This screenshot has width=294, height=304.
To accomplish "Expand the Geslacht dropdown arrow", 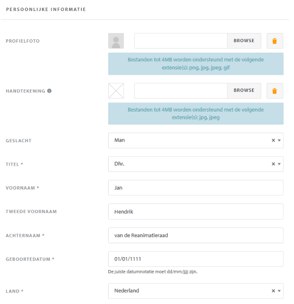I will (279, 141).
